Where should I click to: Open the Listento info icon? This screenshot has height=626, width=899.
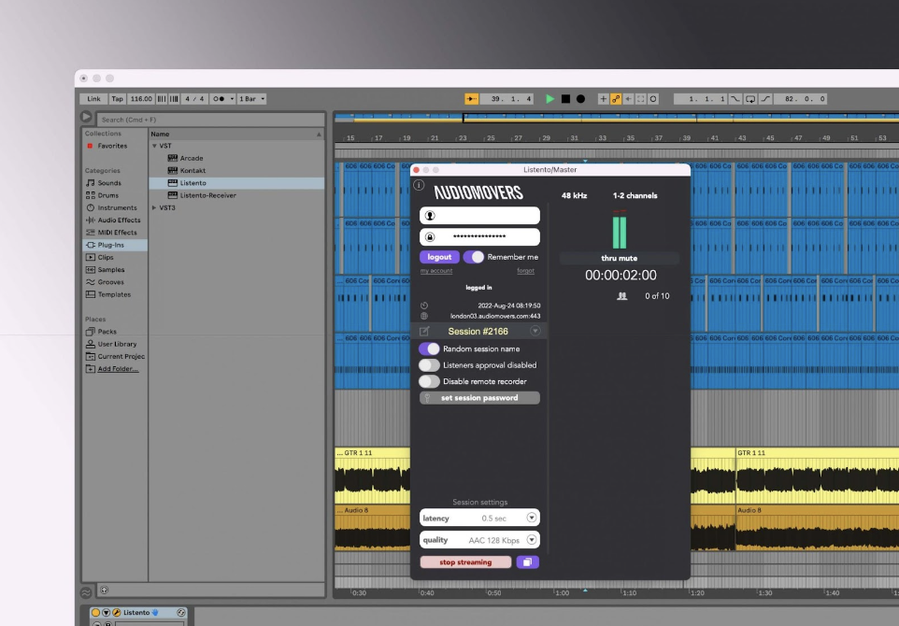click(419, 185)
